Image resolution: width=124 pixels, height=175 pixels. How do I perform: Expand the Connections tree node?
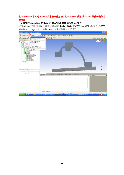[21, 44]
